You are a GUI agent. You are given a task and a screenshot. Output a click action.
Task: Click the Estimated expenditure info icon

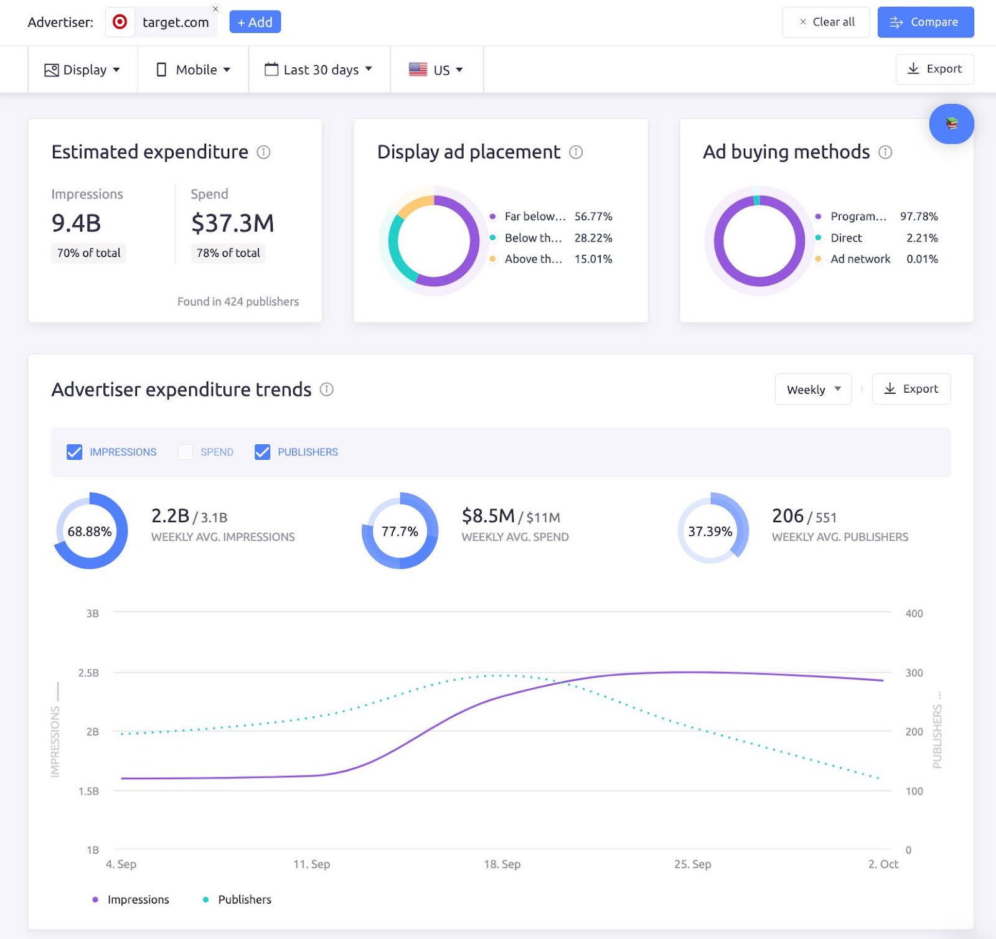[x=264, y=152]
